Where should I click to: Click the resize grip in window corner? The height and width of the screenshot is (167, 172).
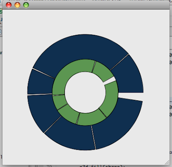point(167,162)
